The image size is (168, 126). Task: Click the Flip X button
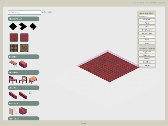[147, 23]
